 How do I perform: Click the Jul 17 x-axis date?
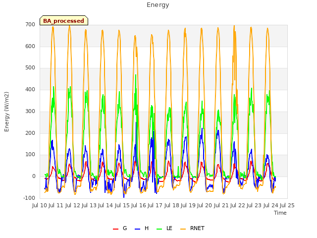[155, 206]
